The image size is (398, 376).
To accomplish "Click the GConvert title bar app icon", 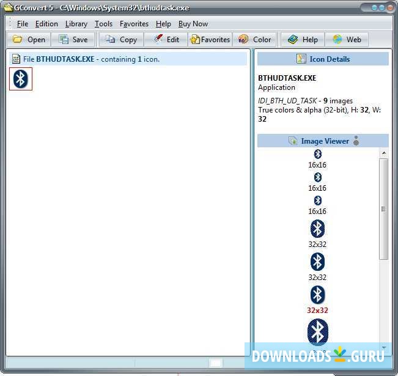I will point(7,7).
